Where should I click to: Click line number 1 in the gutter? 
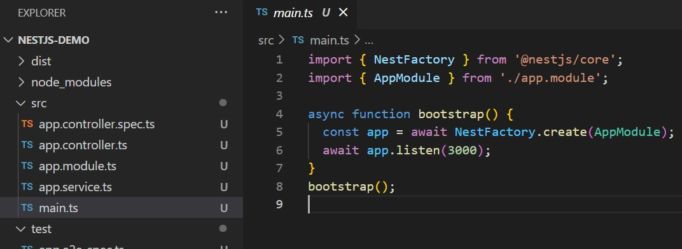click(x=279, y=60)
